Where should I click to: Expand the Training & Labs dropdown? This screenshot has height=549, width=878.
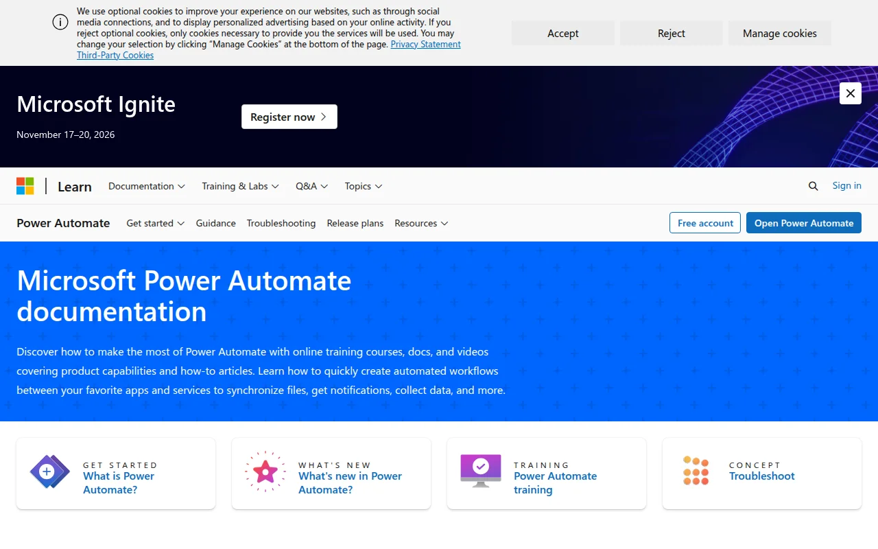(x=240, y=186)
